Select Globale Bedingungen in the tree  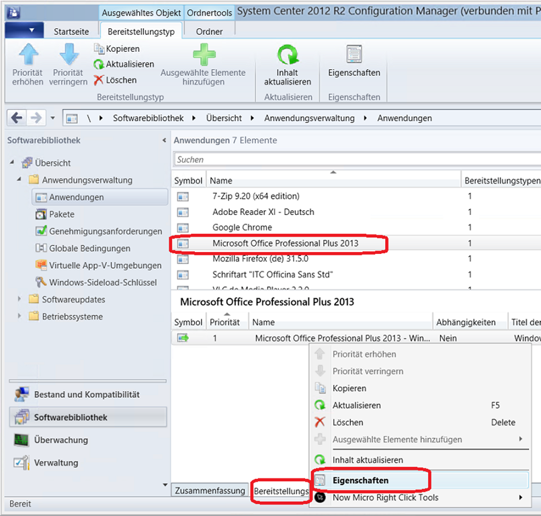83,249
